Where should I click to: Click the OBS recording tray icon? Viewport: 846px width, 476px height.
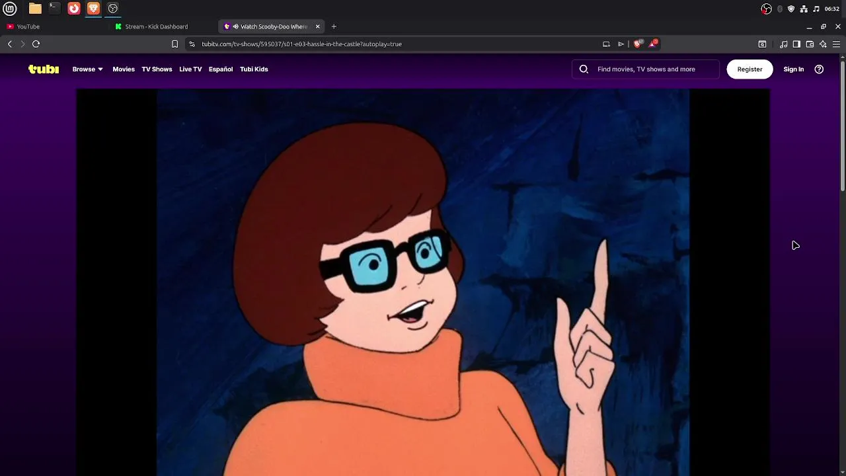(766, 9)
